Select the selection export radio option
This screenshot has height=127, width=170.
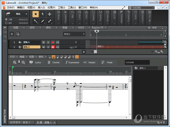(x=6, y=23)
